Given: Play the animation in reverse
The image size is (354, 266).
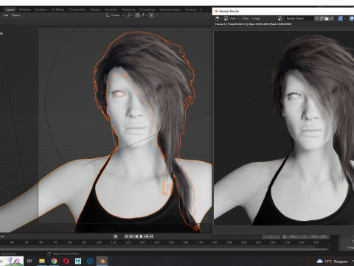Looking at the screenshot, I should (x=136, y=236).
